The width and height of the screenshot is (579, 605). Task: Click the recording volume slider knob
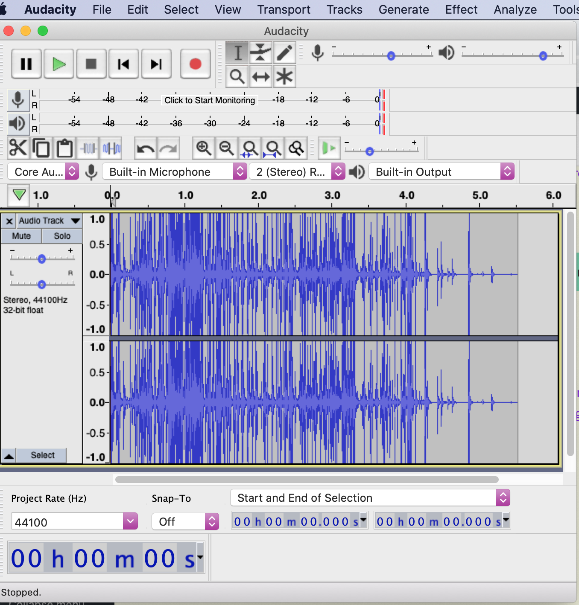pyautogui.click(x=391, y=56)
